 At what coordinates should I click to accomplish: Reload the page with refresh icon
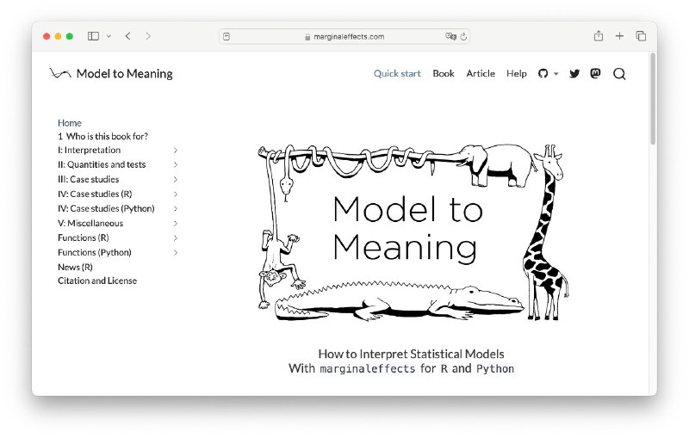coord(463,36)
